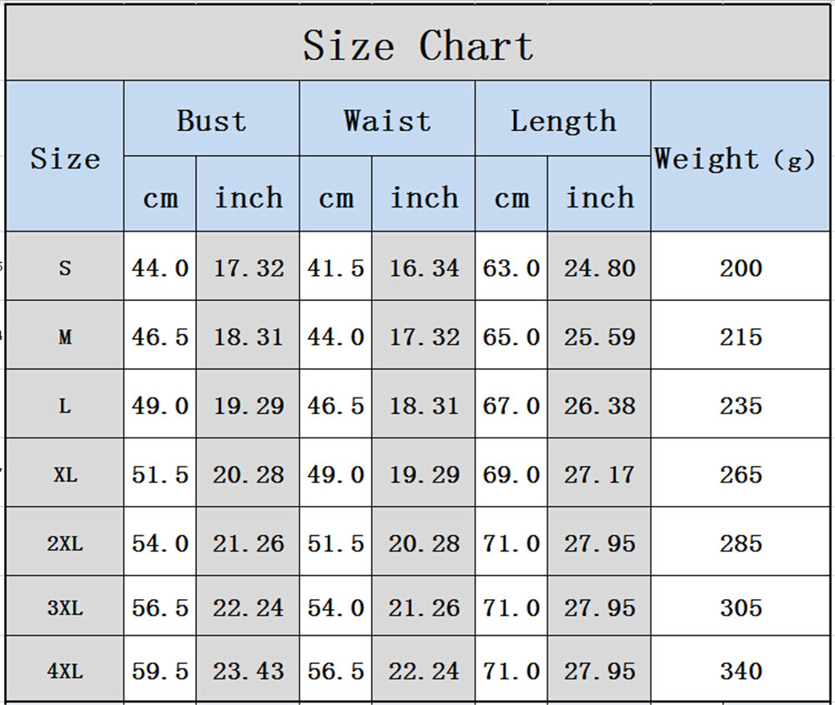Click the Weight (g) column header
Image resolution: width=835 pixels, height=705 pixels.
734,158
